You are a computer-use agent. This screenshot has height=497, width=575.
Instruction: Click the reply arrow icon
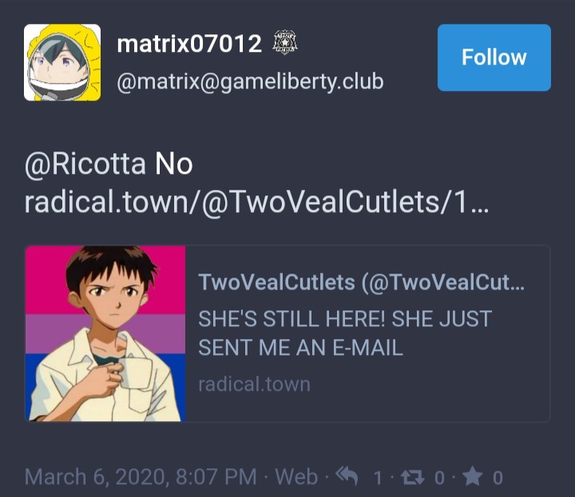coord(347,476)
